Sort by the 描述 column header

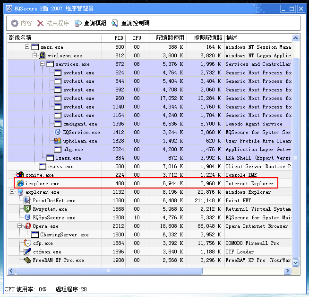point(258,38)
